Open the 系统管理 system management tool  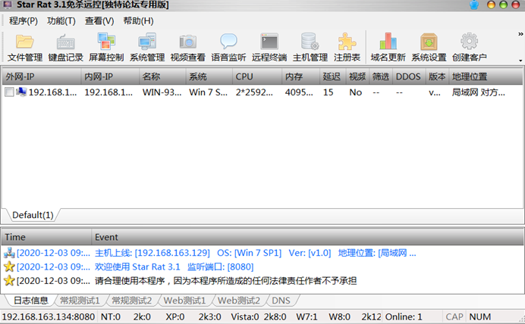pyautogui.click(x=147, y=48)
